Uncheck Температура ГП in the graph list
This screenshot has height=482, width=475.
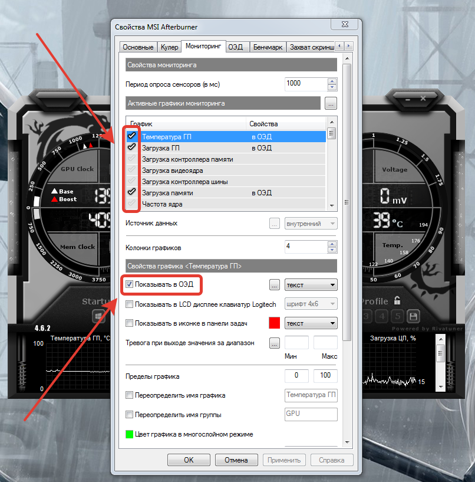tap(131, 136)
